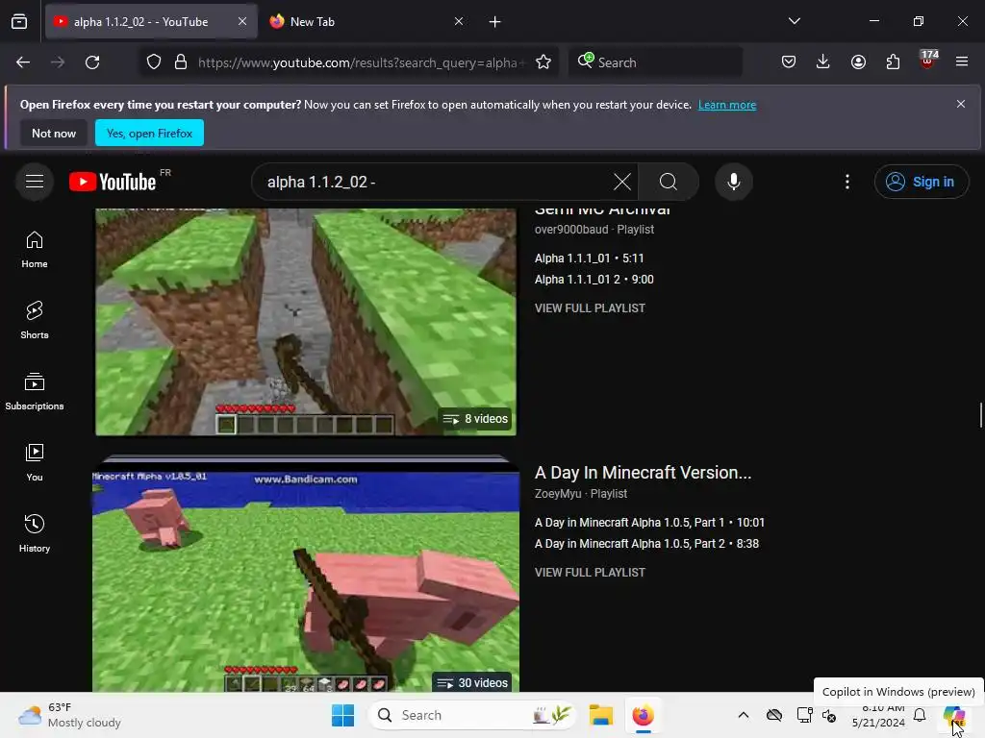Open A Day In Minecraft Version playlist title
Screen dimensions: 985x738
click(643, 473)
